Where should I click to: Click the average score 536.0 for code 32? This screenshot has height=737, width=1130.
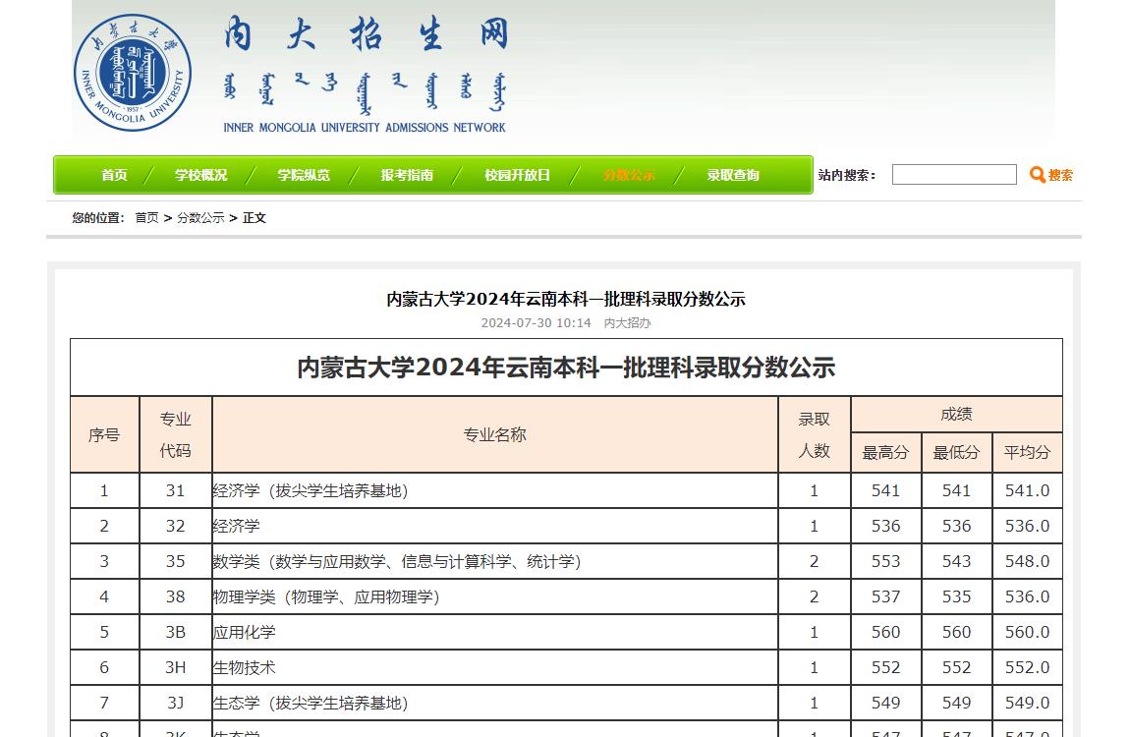click(x=1027, y=526)
